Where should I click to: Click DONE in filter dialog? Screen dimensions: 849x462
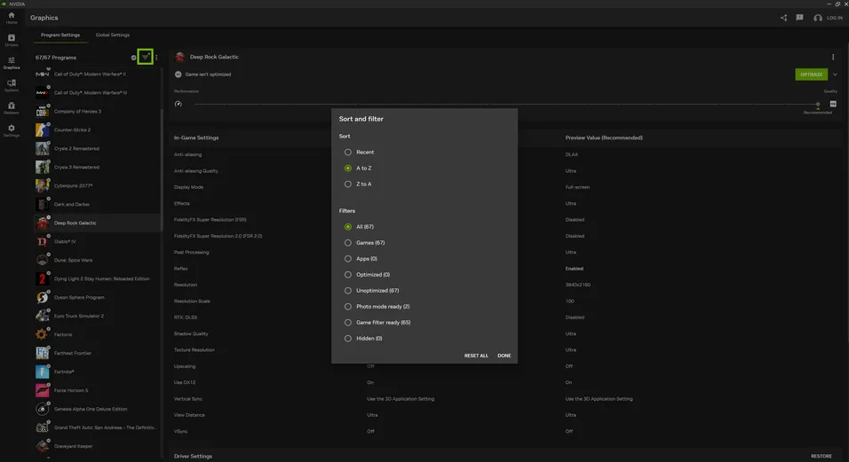(504, 356)
